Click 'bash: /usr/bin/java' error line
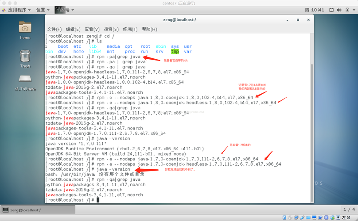 [x=95, y=174]
